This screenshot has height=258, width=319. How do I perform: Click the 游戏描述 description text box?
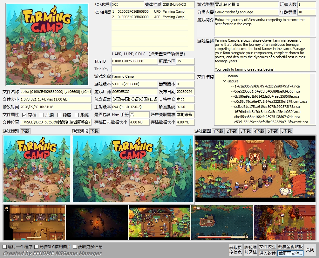(265, 54)
